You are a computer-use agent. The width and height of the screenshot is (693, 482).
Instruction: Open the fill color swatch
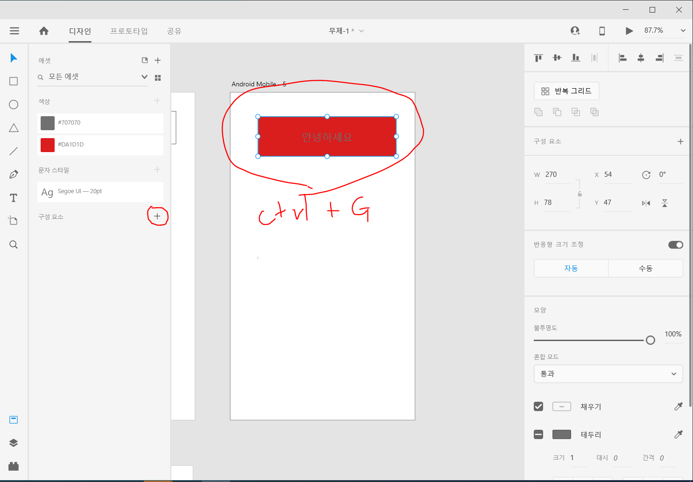(x=562, y=406)
